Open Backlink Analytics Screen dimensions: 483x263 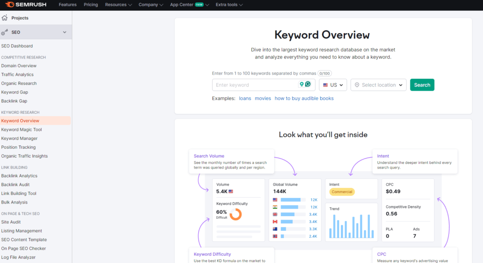click(19, 176)
